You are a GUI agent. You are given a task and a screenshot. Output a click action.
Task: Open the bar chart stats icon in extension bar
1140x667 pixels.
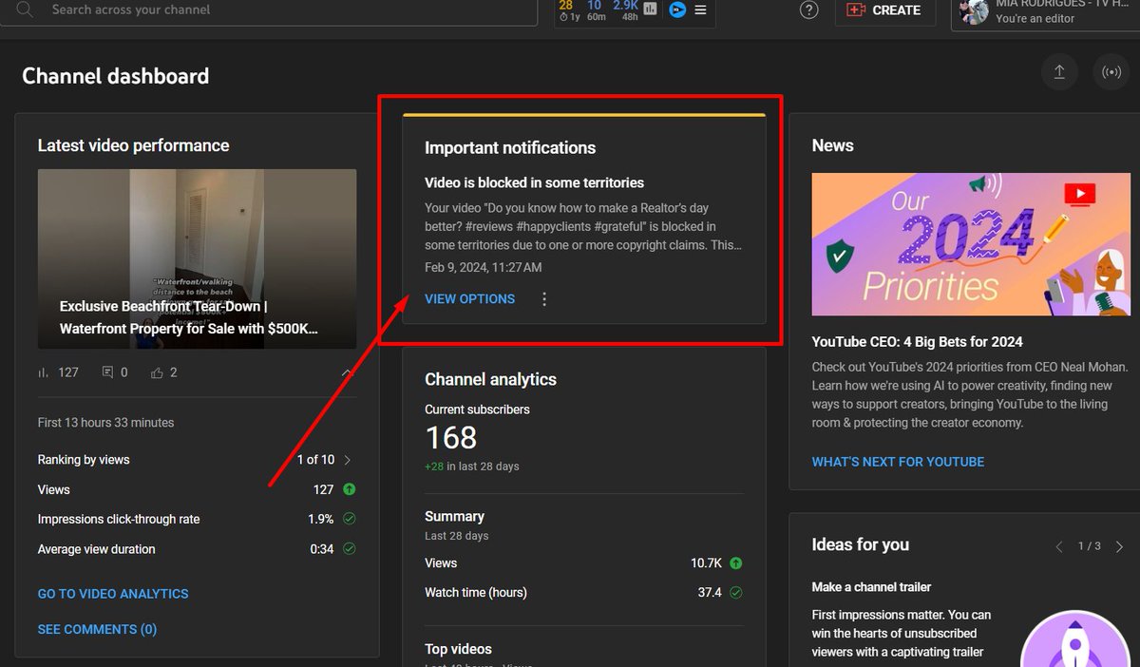tap(650, 10)
